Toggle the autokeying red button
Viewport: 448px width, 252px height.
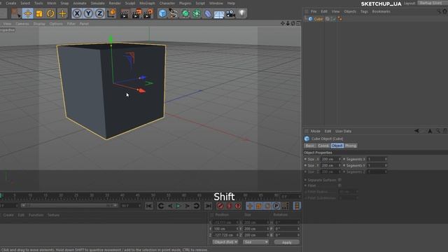(x=229, y=206)
